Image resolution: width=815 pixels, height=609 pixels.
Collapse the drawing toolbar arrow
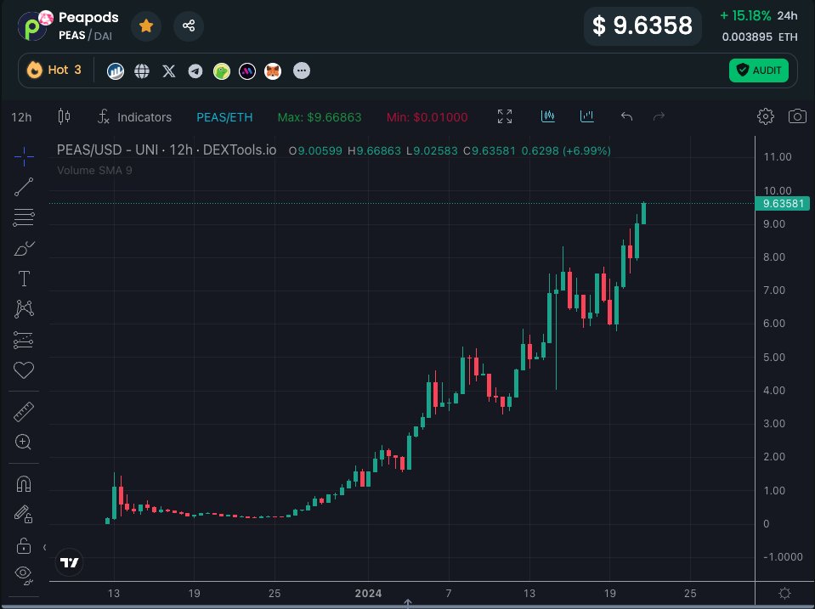pyautogui.click(x=45, y=547)
